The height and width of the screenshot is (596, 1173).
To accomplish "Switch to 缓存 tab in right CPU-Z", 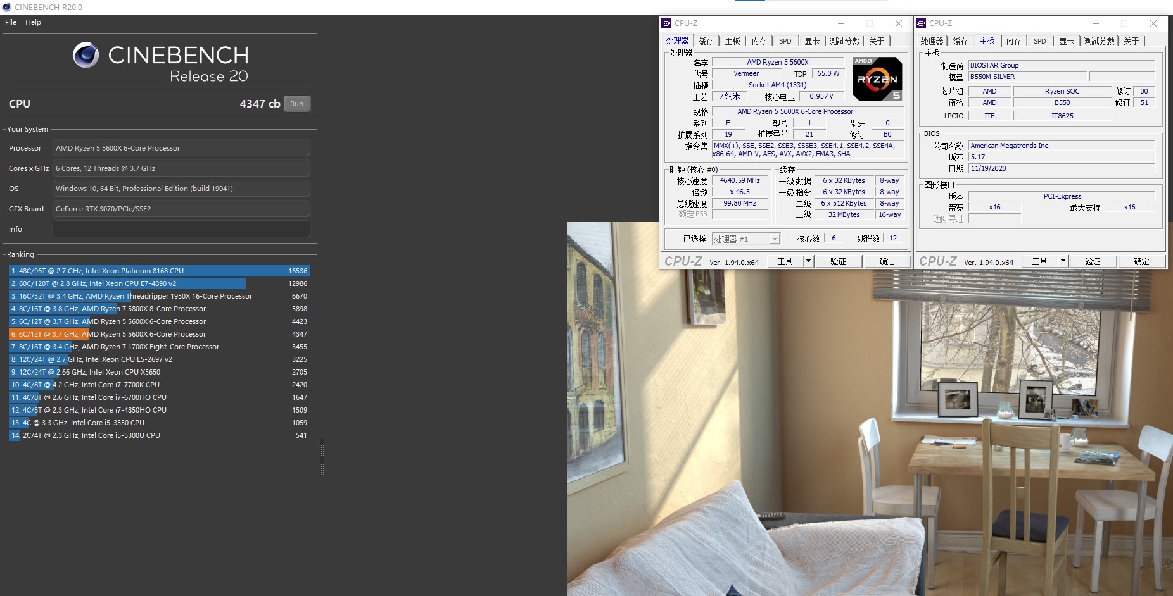I will 960,41.
